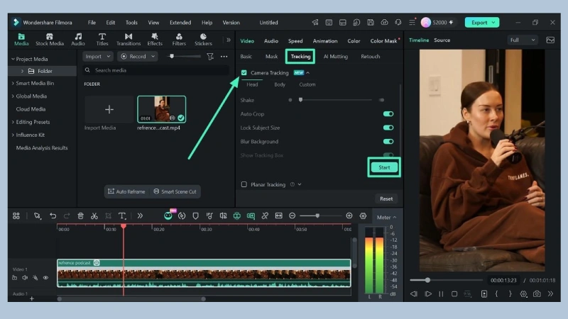
Task: Open the Stickers panel
Action: [203, 40]
